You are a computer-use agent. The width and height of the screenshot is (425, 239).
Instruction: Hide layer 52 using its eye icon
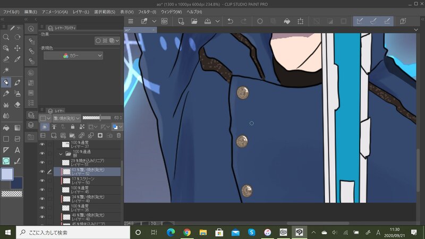coord(42,172)
